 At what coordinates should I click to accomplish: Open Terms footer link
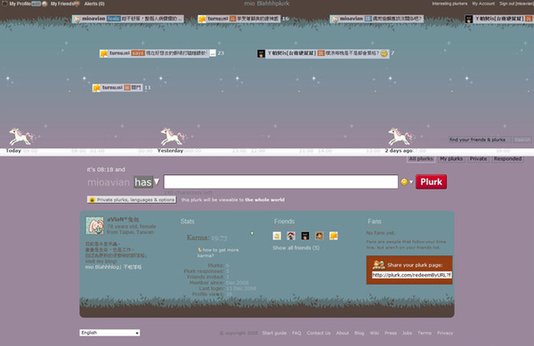point(425,333)
